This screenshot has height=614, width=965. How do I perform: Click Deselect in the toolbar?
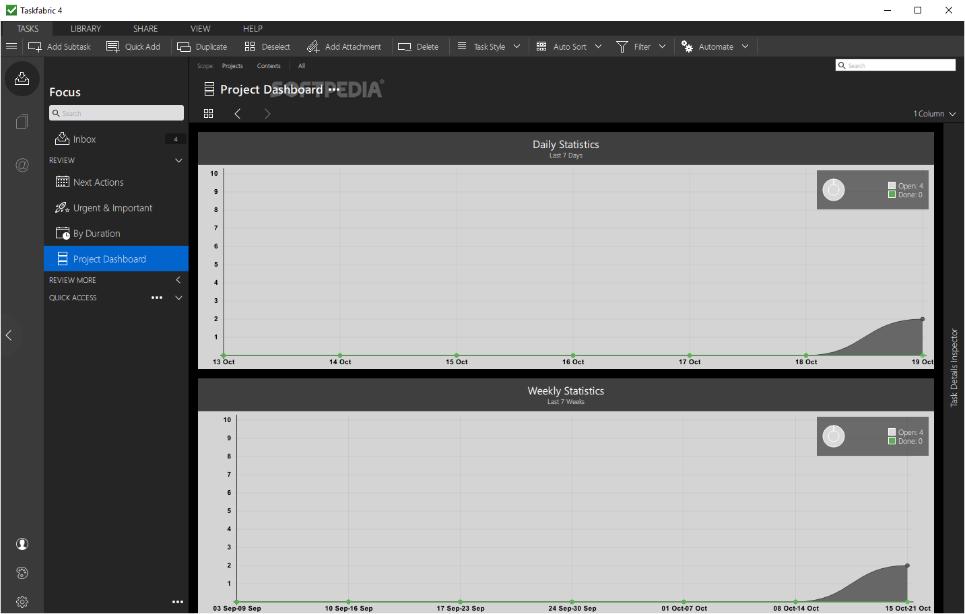(267, 46)
